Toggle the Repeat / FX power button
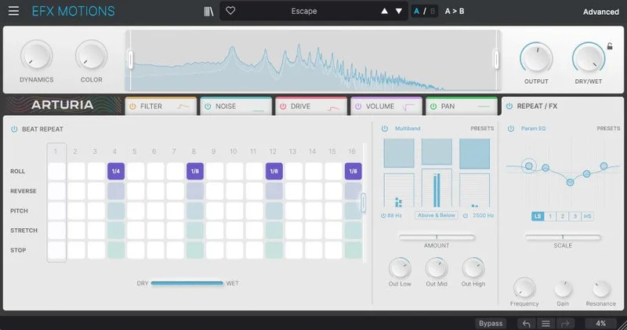The image size is (627, 330). click(509, 106)
